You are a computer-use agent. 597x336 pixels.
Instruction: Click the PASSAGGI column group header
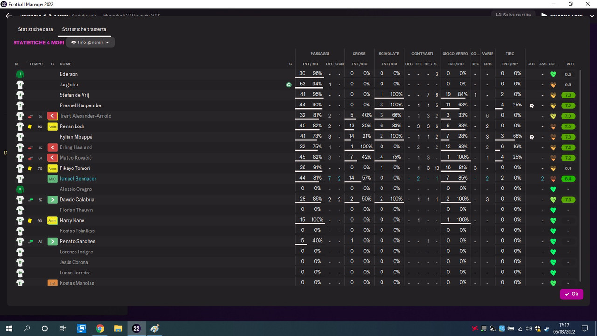tap(319, 54)
